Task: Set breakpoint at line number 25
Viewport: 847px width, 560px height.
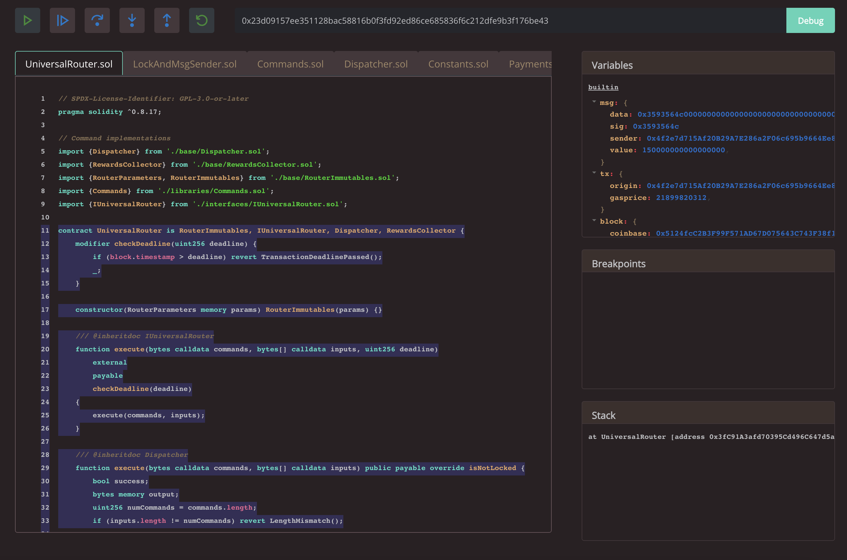Action: tap(45, 415)
